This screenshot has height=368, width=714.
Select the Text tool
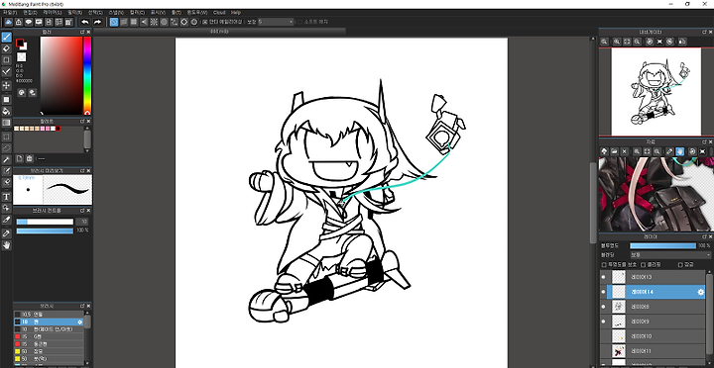pyautogui.click(x=6, y=197)
